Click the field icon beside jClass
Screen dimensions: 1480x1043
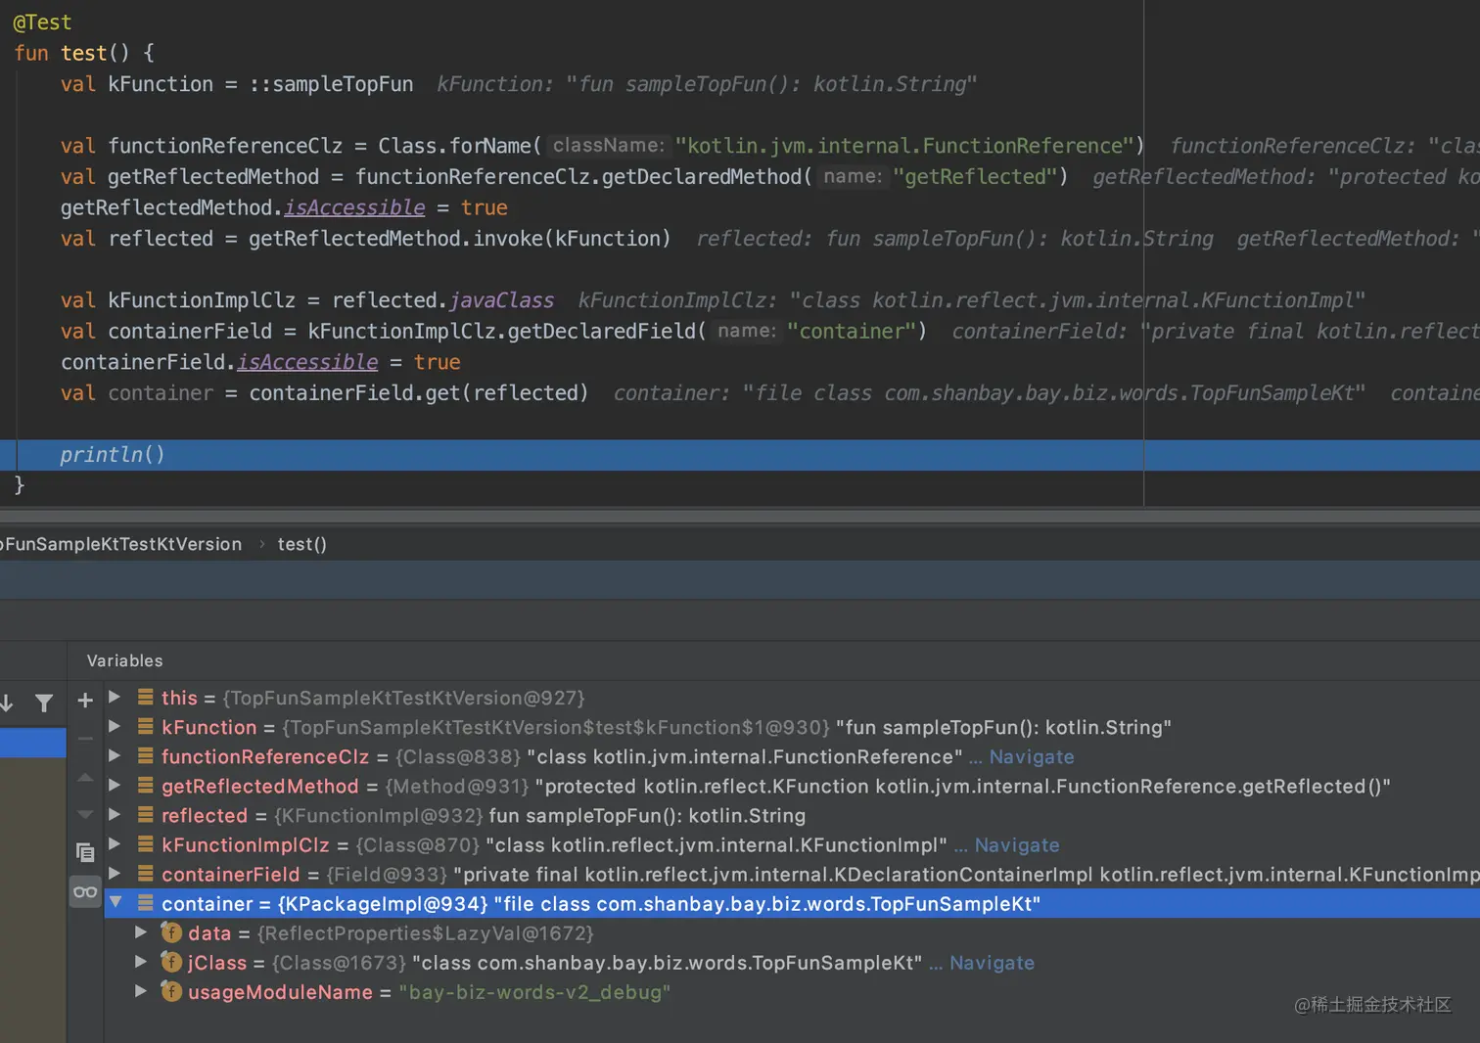171,962
